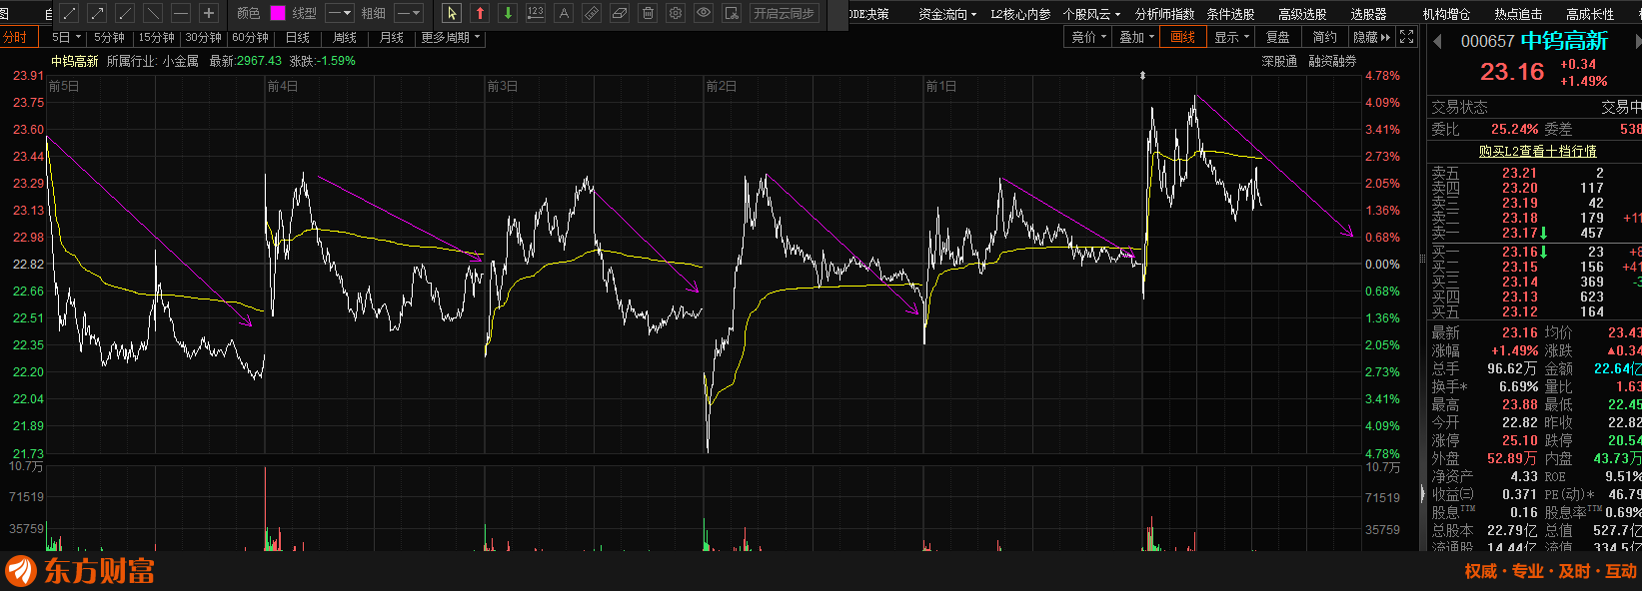This screenshot has height=591, width=1642.
Task: Click the previous stock left arrow
Action: coord(1437,41)
